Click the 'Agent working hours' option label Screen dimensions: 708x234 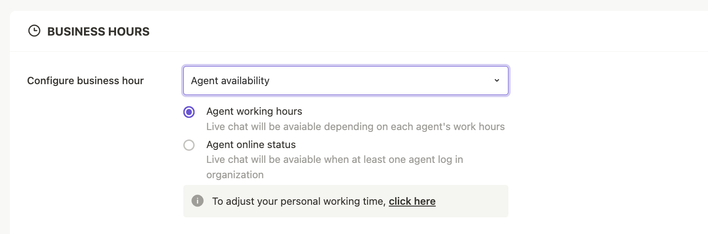(254, 111)
